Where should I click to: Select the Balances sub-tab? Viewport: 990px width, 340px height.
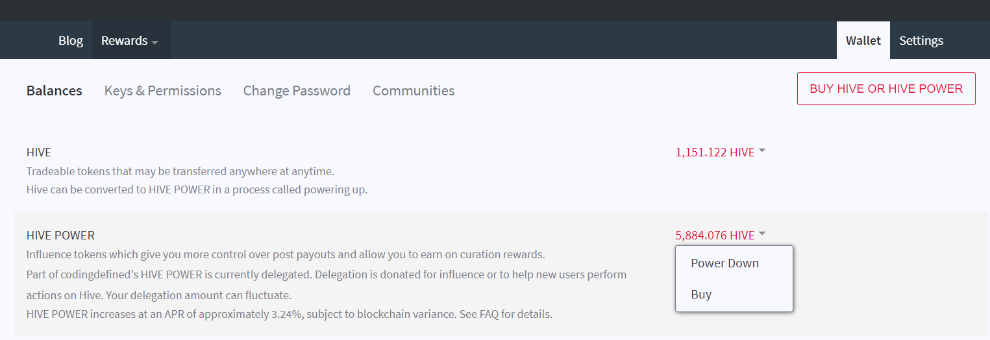(x=54, y=91)
